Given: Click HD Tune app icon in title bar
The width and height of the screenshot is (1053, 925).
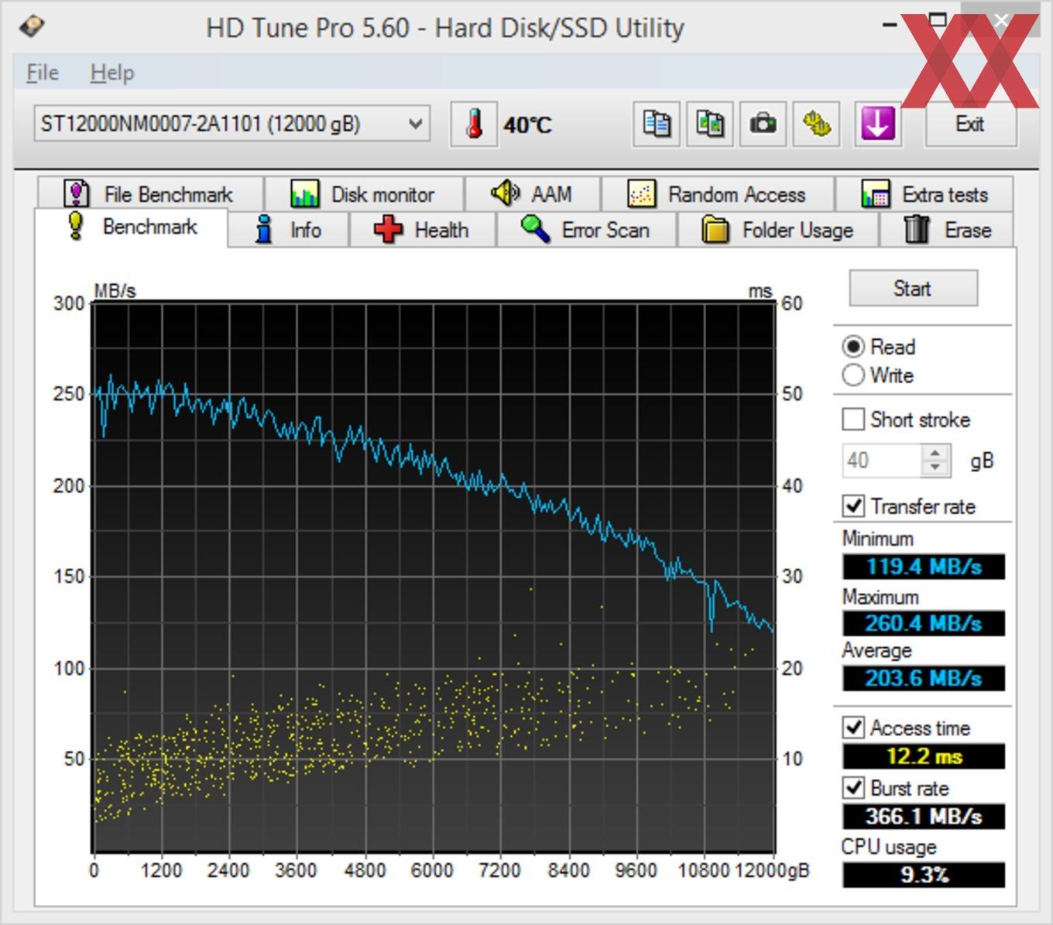Looking at the screenshot, I should click(x=33, y=27).
